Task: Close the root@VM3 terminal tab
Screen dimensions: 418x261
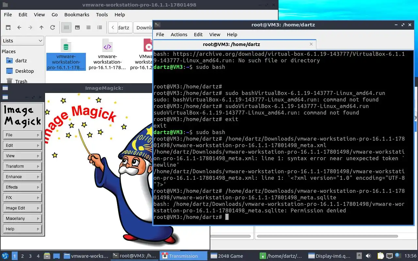Action: click(311, 44)
